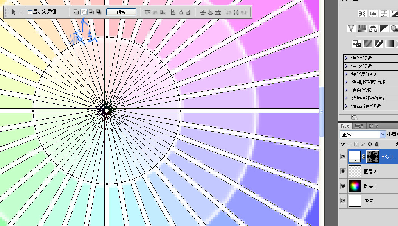Distribute right edges of paths
Viewport: 398px width, 226px height.
(244, 12)
